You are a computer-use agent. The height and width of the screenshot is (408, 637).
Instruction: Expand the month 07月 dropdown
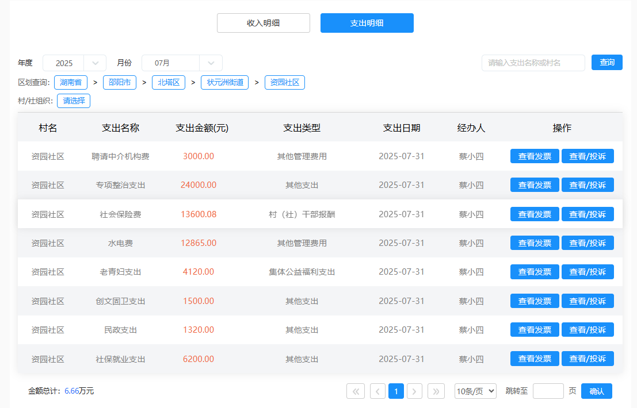coord(182,63)
